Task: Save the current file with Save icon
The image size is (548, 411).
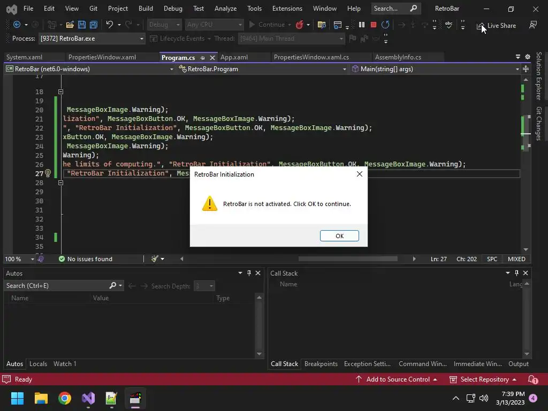Action: click(x=82, y=25)
